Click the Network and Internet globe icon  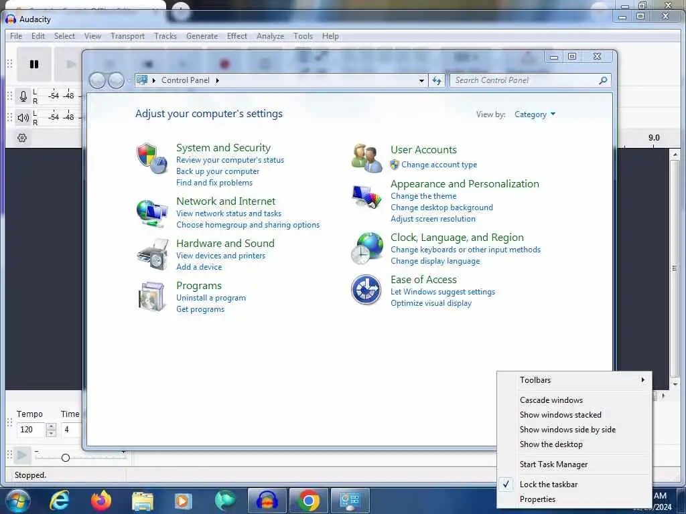[x=151, y=212]
